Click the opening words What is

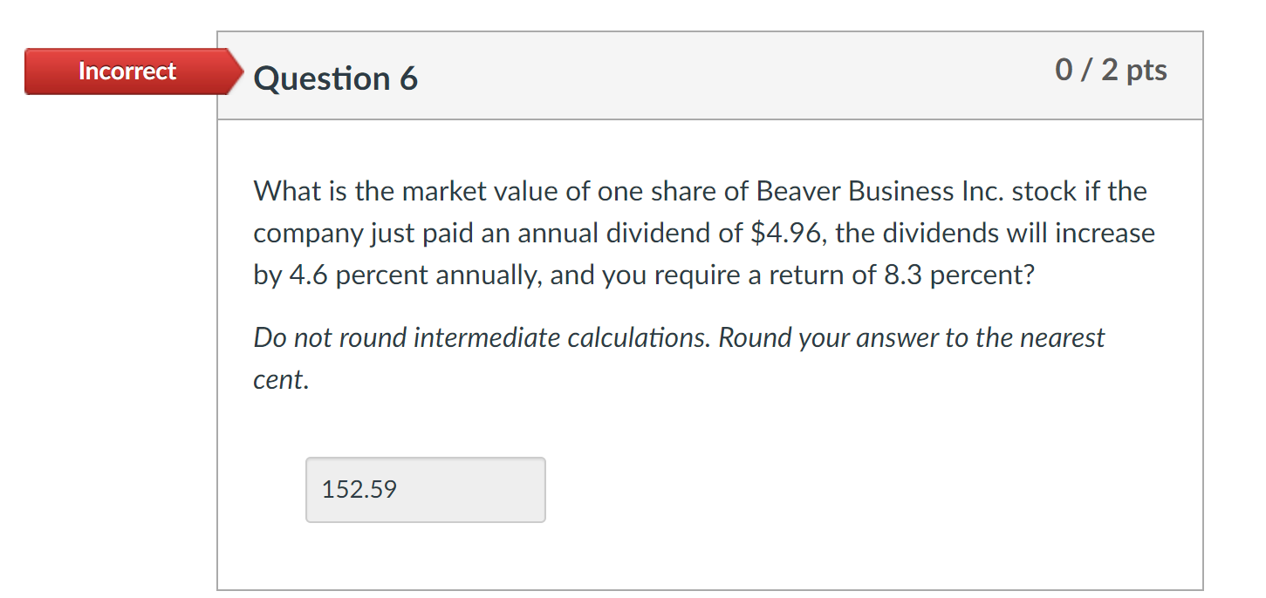tap(299, 190)
